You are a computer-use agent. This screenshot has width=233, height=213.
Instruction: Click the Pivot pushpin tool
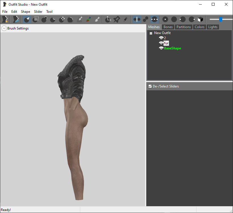[117, 19]
